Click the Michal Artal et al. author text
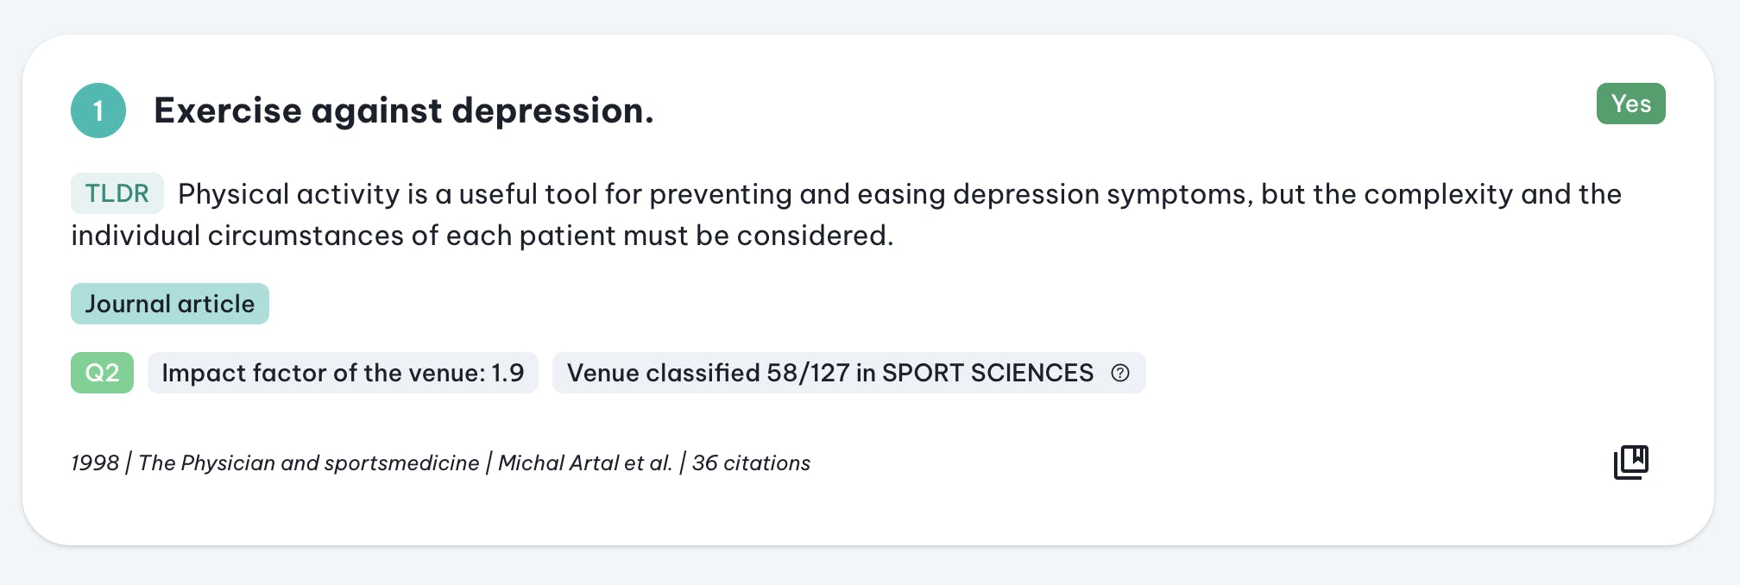1740x585 pixels. click(x=585, y=463)
